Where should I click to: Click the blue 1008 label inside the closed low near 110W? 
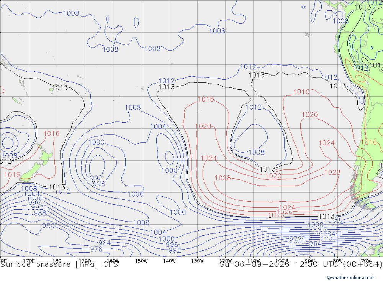click(x=257, y=152)
